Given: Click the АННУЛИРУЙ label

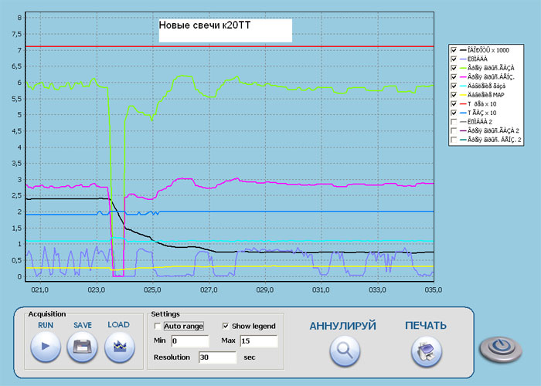Looking at the screenshot, I should 342,326.
